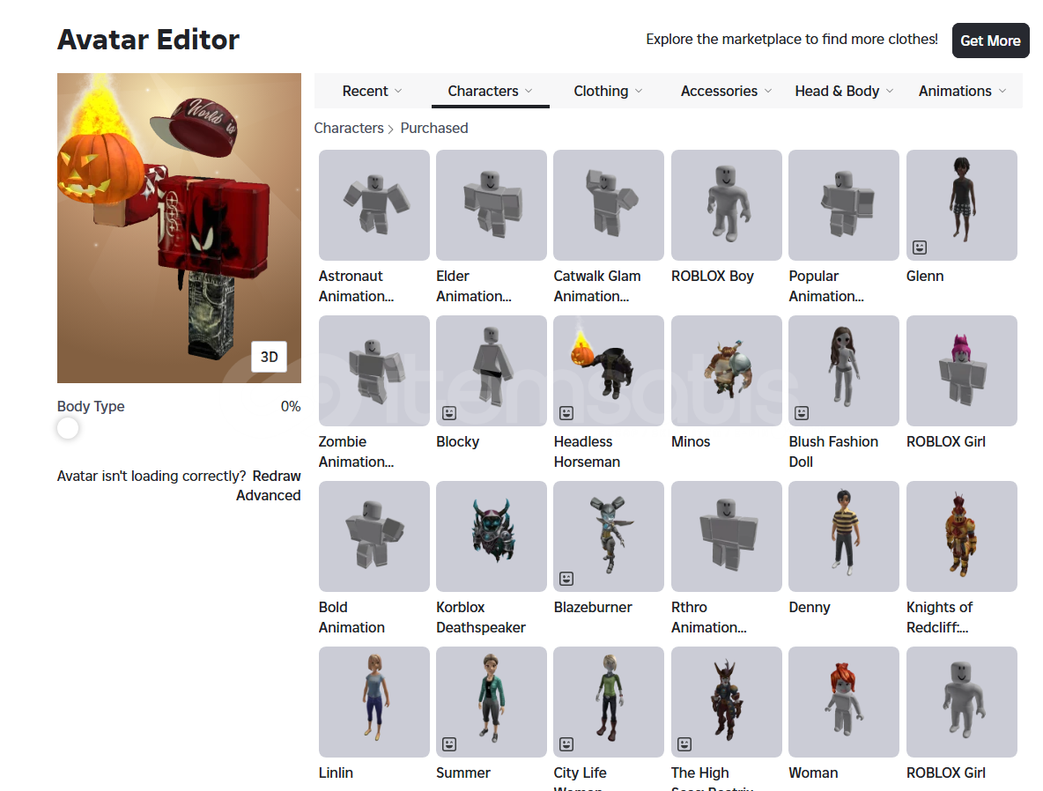Expand the Accessories dropdown chevron
Screen dimensions: 1043x791
768,91
